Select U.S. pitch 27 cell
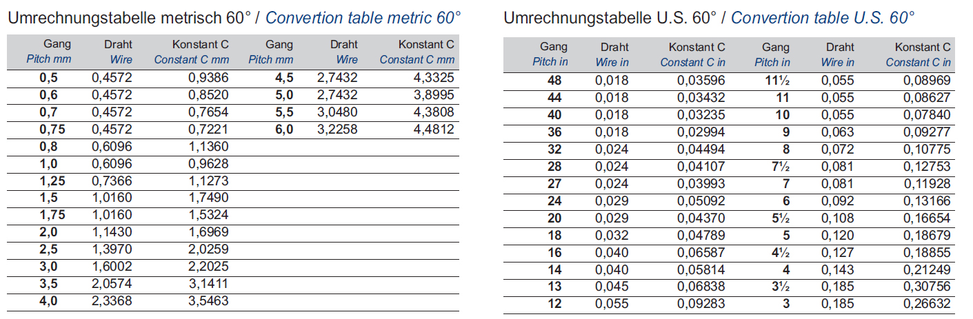Viewport: 973px width, 319px height. coord(554,184)
